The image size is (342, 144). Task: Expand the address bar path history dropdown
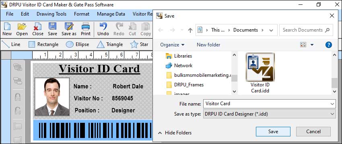271,30
